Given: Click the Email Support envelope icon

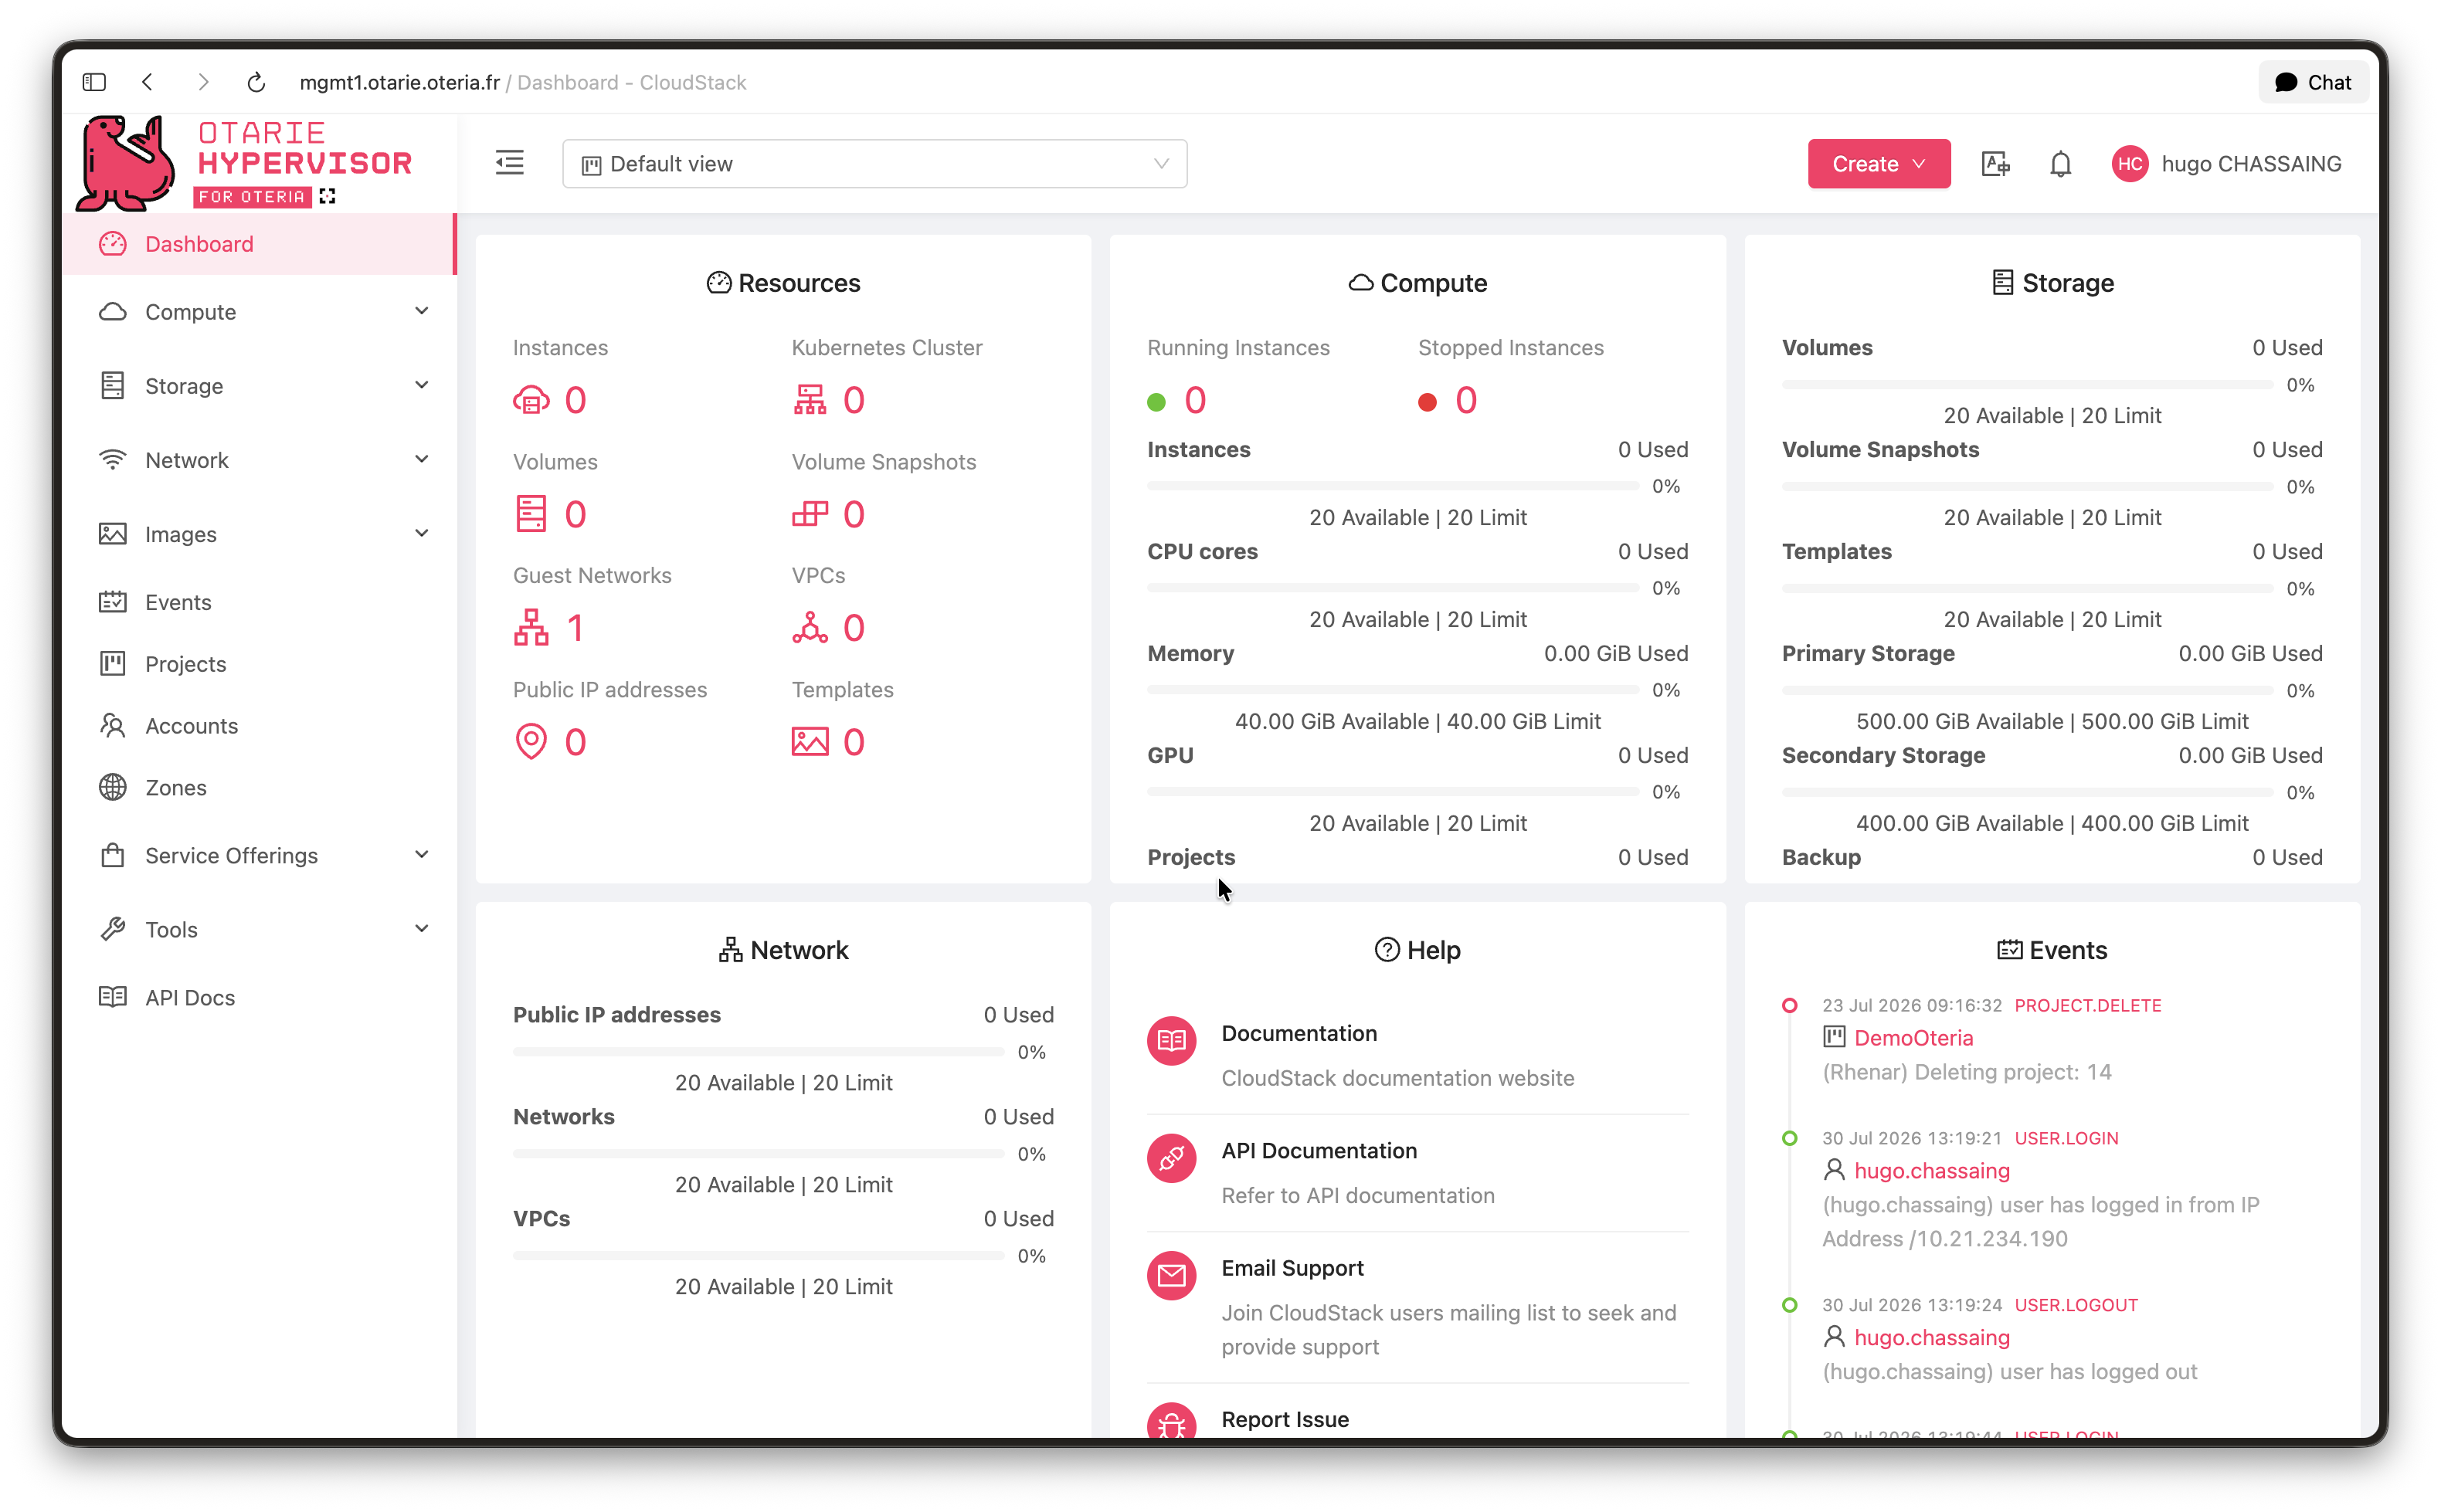Looking at the screenshot, I should 1171,1275.
